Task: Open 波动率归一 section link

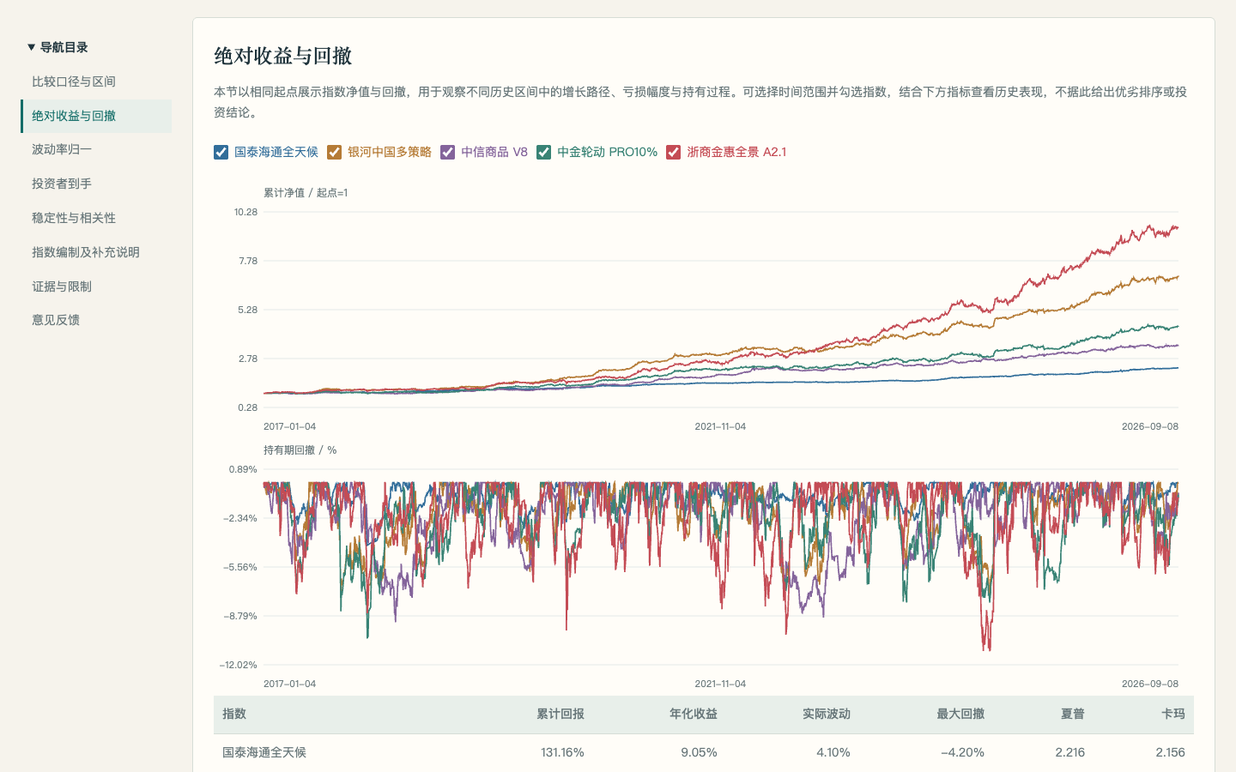Action: pyautogui.click(x=96, y=149)
